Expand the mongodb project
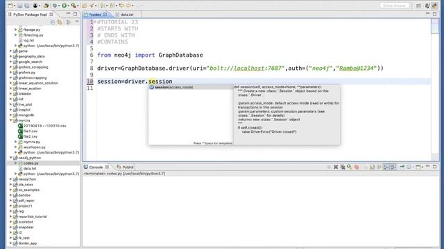444x249 pixels. [x=11, y=116]
